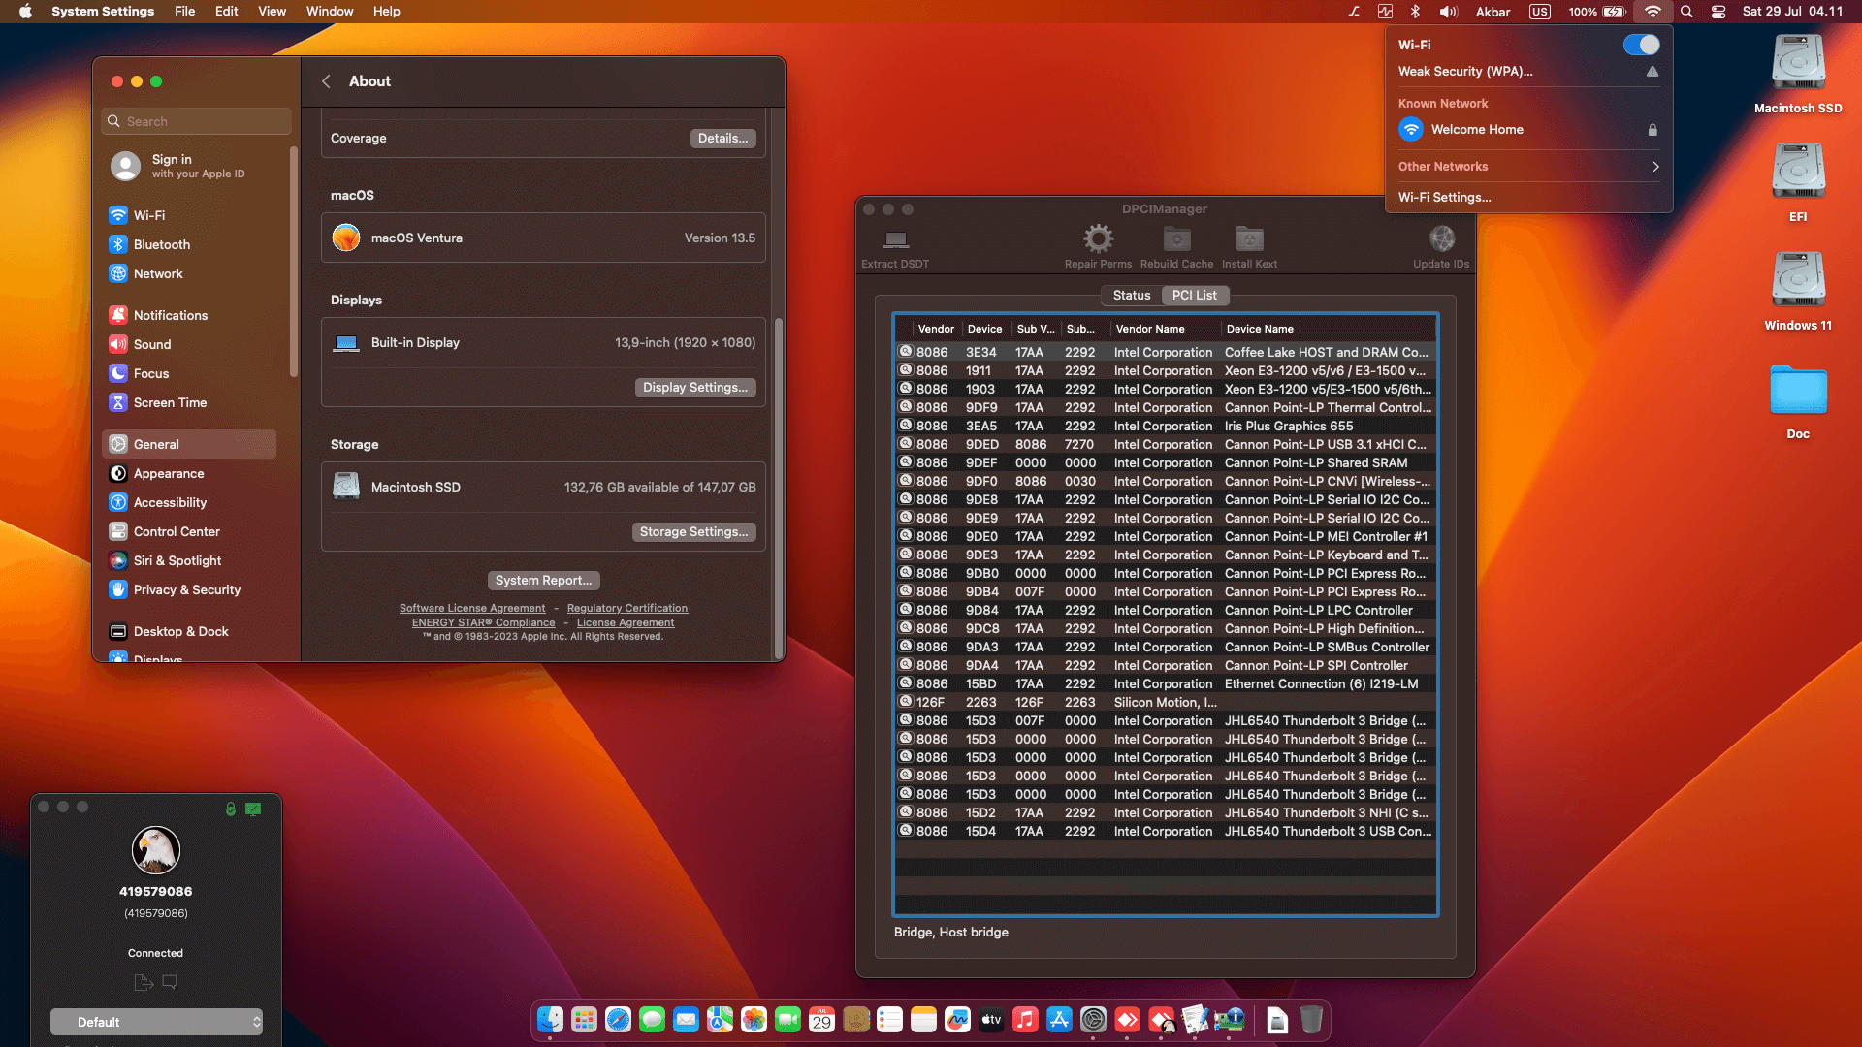1862x1047 pixels.
Task: Open the Software License Agreement link
Action: pyautogui.click(x=472, y=608)
